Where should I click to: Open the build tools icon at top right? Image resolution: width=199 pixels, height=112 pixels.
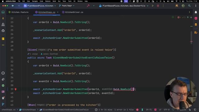177,6
